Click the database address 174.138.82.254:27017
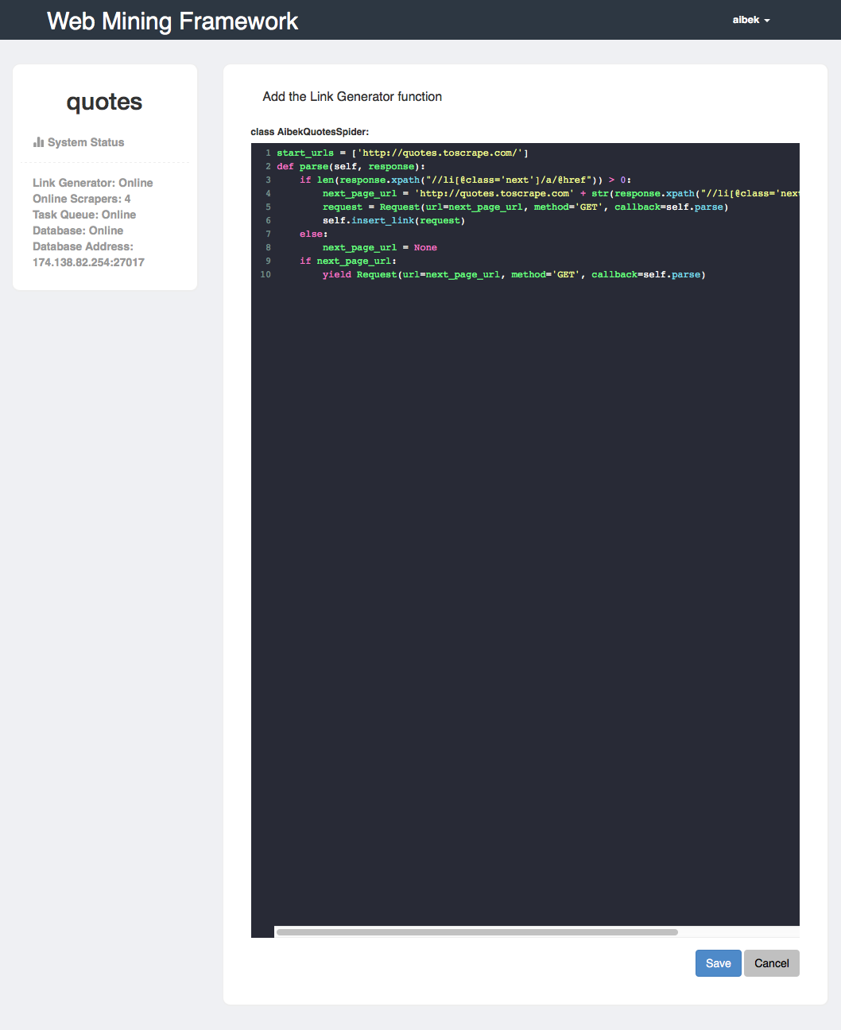The width and height of the screenshot is (841, 1030). point(88,262)
